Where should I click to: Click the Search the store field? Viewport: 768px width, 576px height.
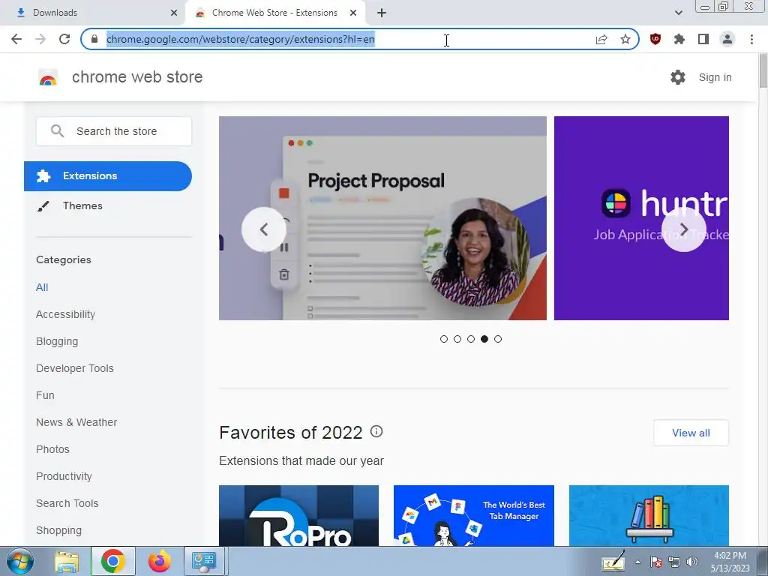click(114, 131)
